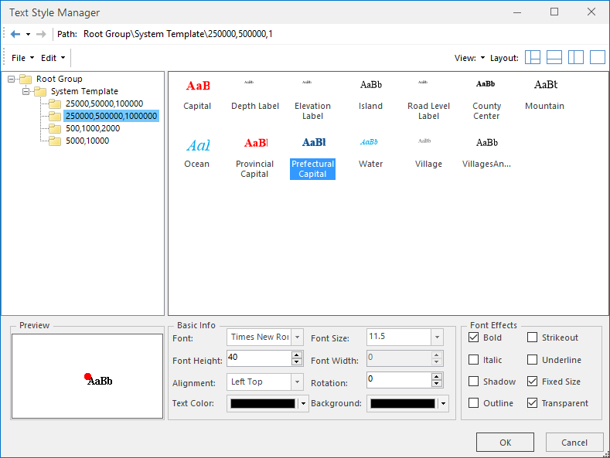The height and width of the screenshot is (458, 610).
Task: Select the Capital text style icon
Action: (x=197, y=86)
